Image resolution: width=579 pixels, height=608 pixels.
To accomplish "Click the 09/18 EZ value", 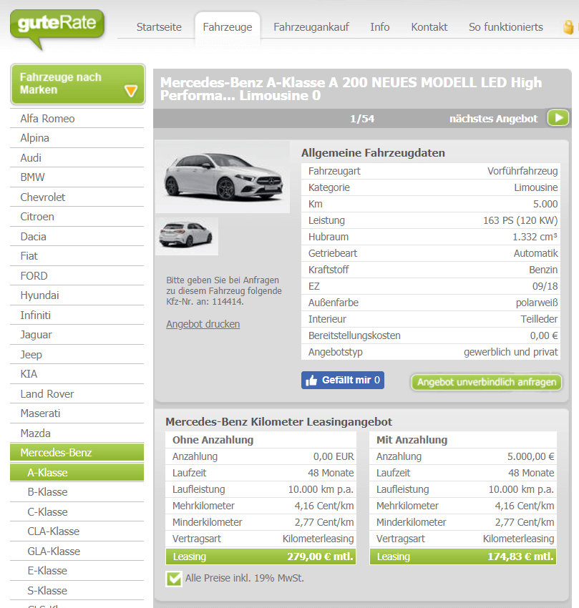I will coord(545,286).
